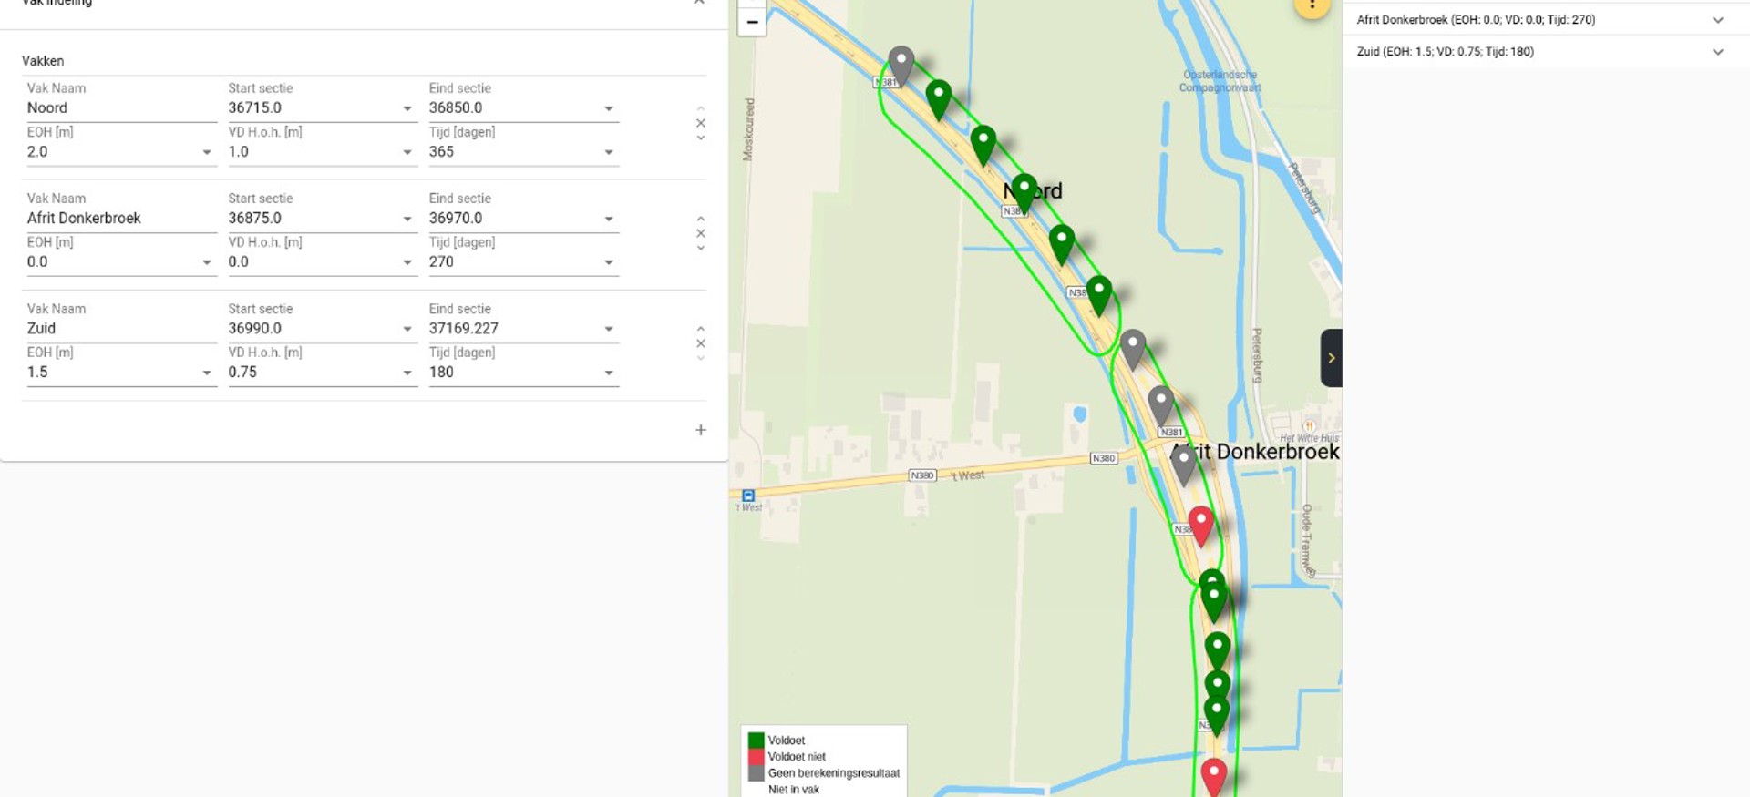This screenshot has width=1750, height=797.
Task: Click the red Voldoet niet legend swatch
Action: (756, 756)
